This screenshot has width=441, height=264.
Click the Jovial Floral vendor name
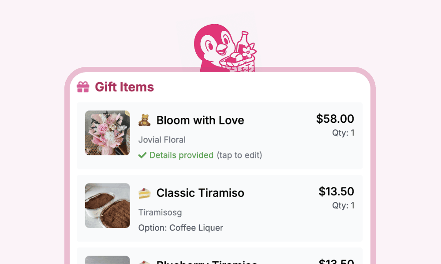(162, 140)
